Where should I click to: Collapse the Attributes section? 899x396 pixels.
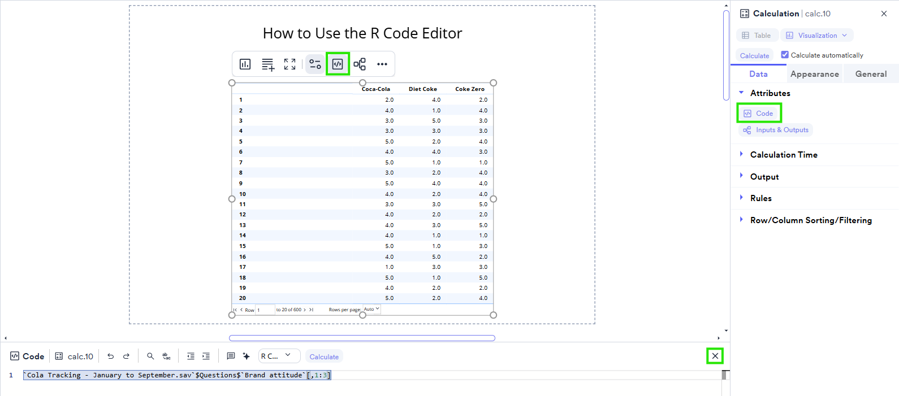(741, 93)
